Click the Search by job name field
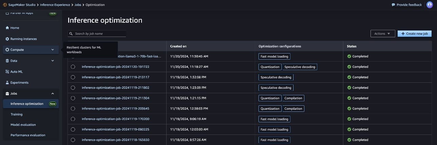Image resolution: width=437 pixels, height=145 pixels. (x=99, y=34)
